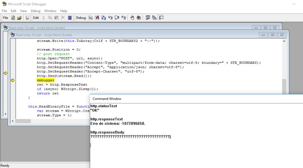
Task: Click left arrow of front window horizontal scrollbar
Action: pyautogui.click(x=13, y=121)
